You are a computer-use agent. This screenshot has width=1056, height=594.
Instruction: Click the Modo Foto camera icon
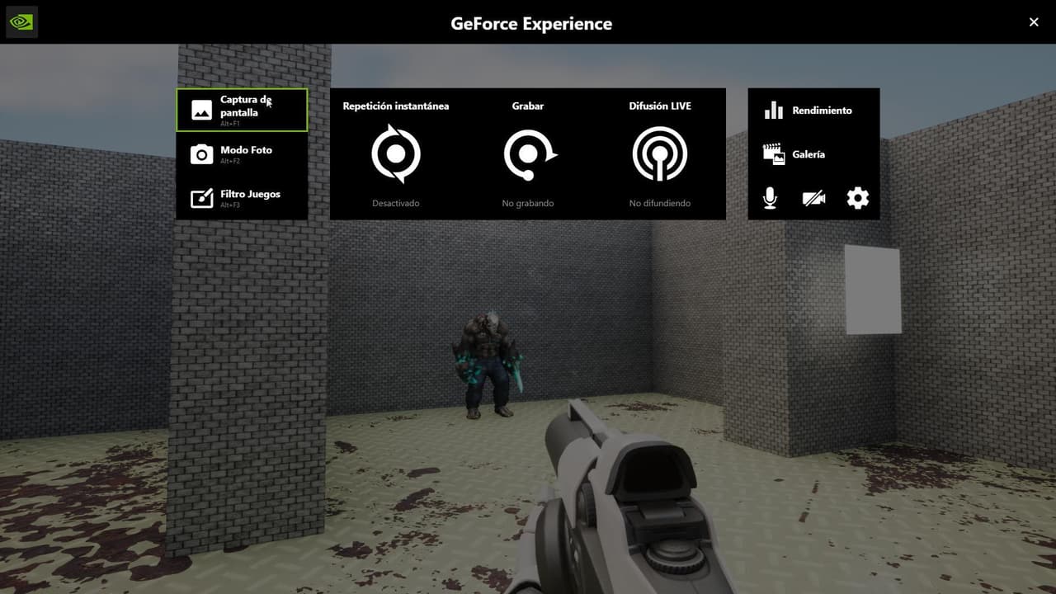coord(202,154)
